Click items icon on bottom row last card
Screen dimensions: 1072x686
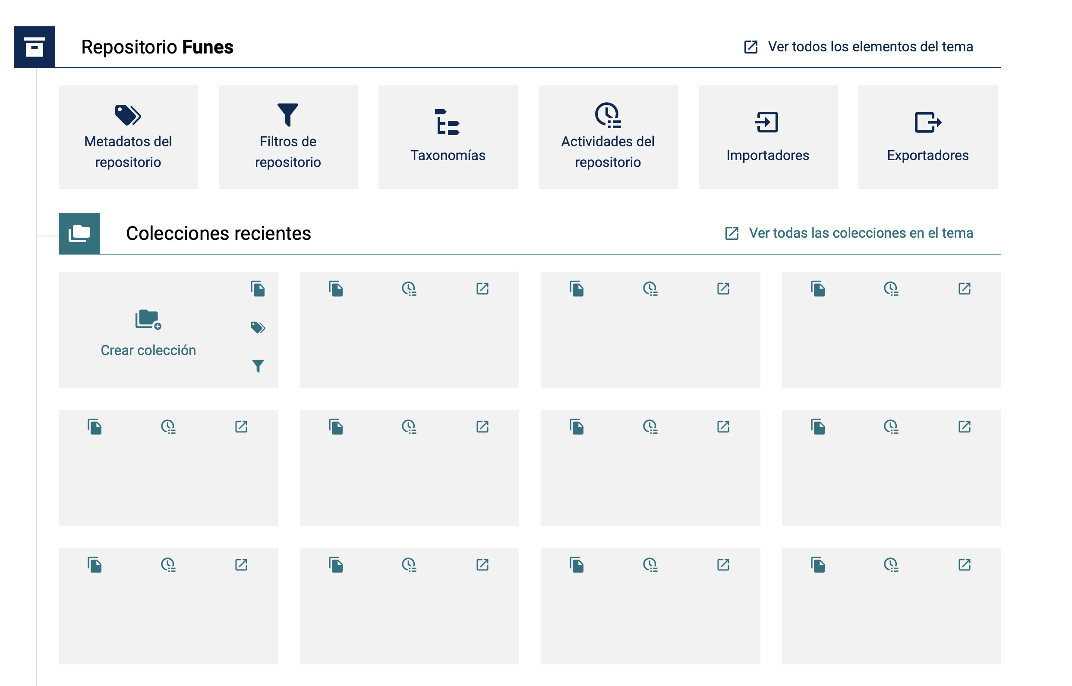818,565
